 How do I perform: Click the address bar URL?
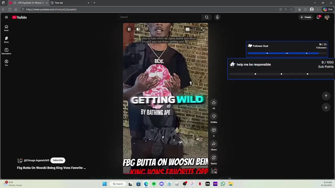[x=51, y=9]
